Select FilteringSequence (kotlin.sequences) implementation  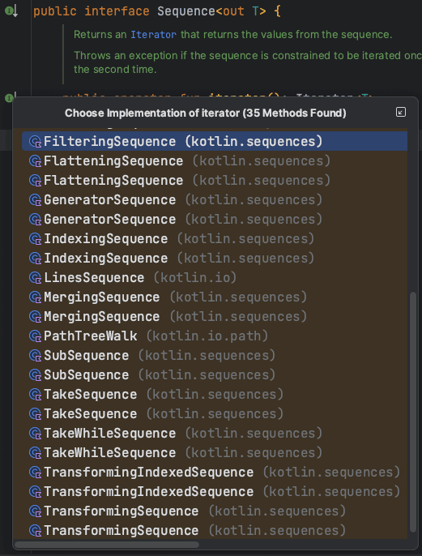pyautogui.click(x=215, y=142)
